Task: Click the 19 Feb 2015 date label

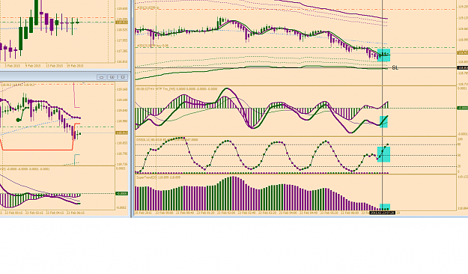Action: pyautogui.click(x=75, y=66)
